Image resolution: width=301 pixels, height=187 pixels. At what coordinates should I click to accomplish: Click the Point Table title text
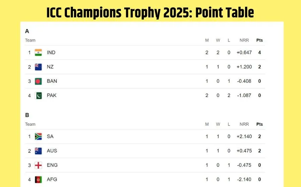[150, 12]
